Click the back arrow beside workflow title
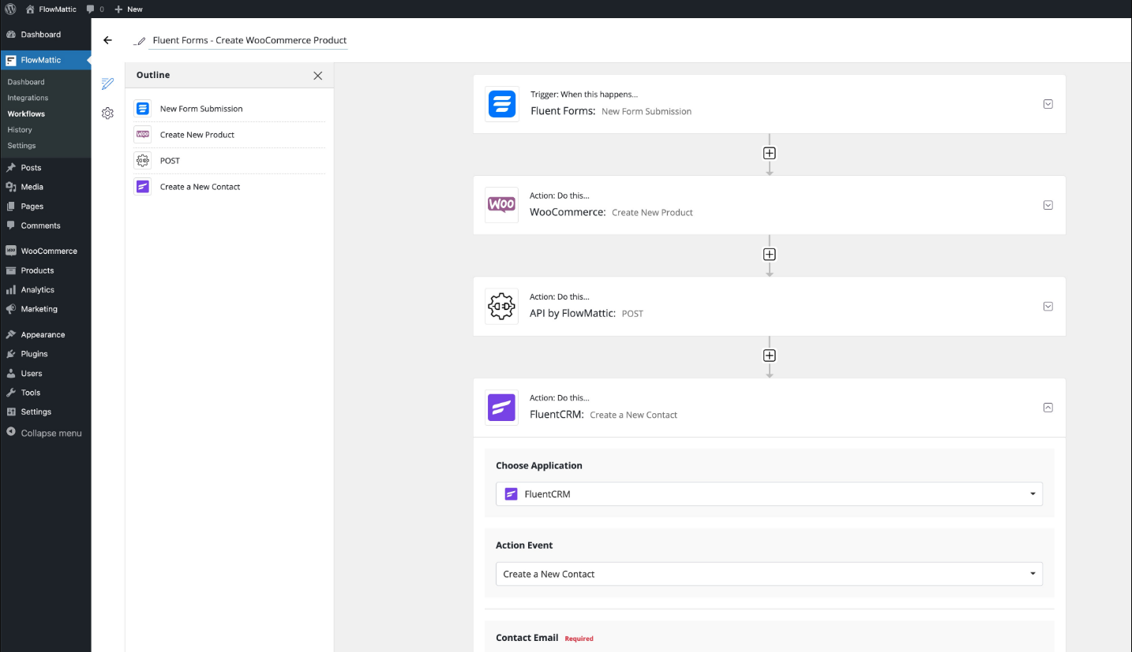The image size is (1132, 652). click(x=108, y=40)
